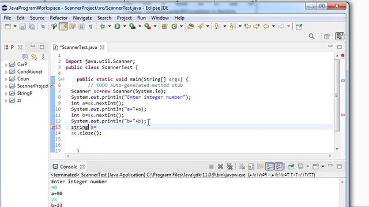
Task: Open the New wizard dropdown arrow
Action: 15,26
